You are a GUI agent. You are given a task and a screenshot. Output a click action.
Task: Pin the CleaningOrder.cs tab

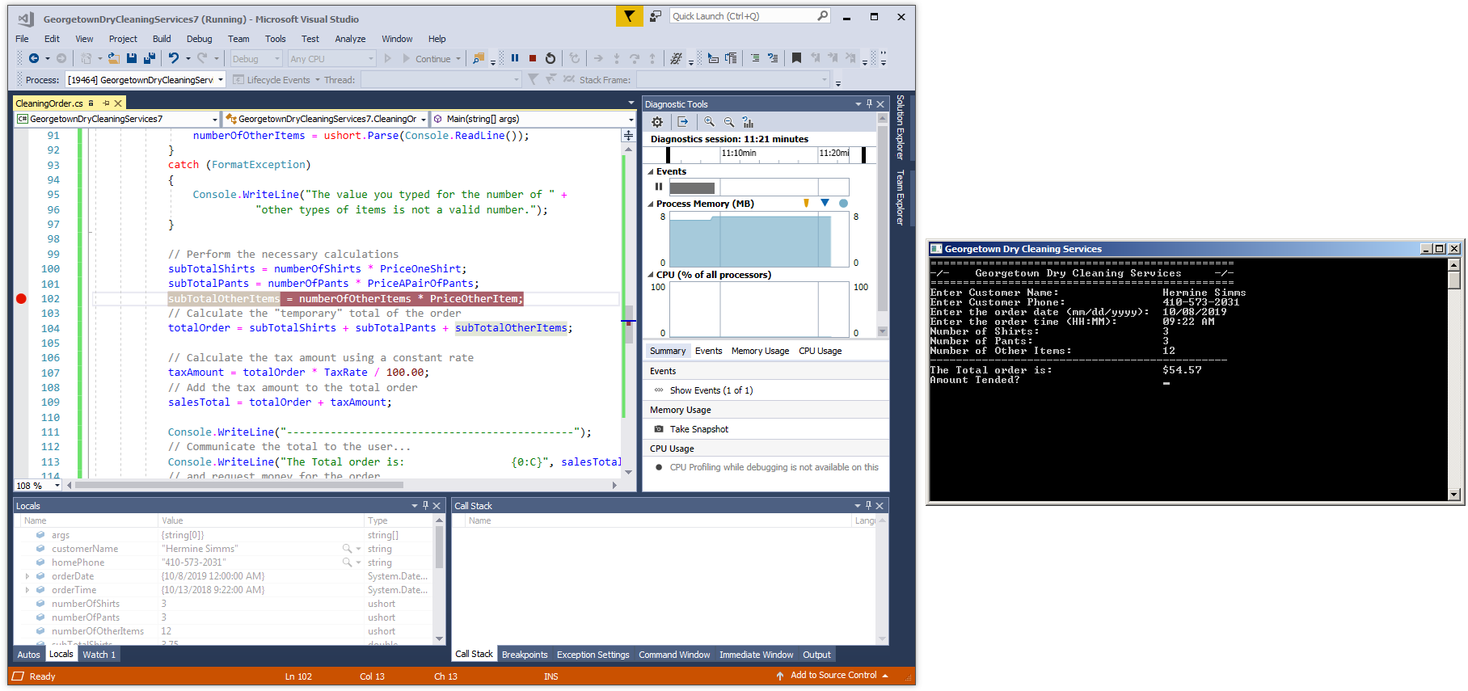pos(106,103)
